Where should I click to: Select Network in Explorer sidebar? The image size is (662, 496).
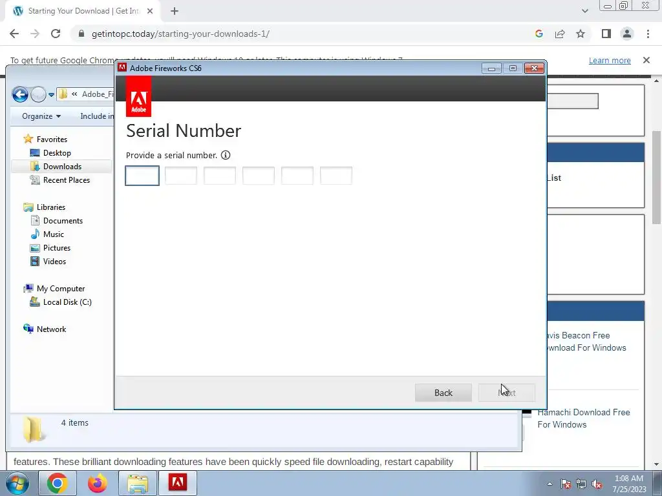point(51,329)
